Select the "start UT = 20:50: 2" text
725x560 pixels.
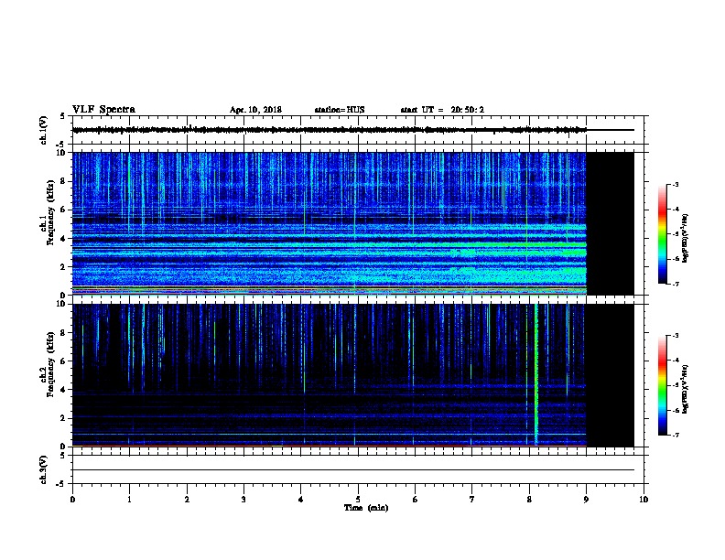[442, 110]
